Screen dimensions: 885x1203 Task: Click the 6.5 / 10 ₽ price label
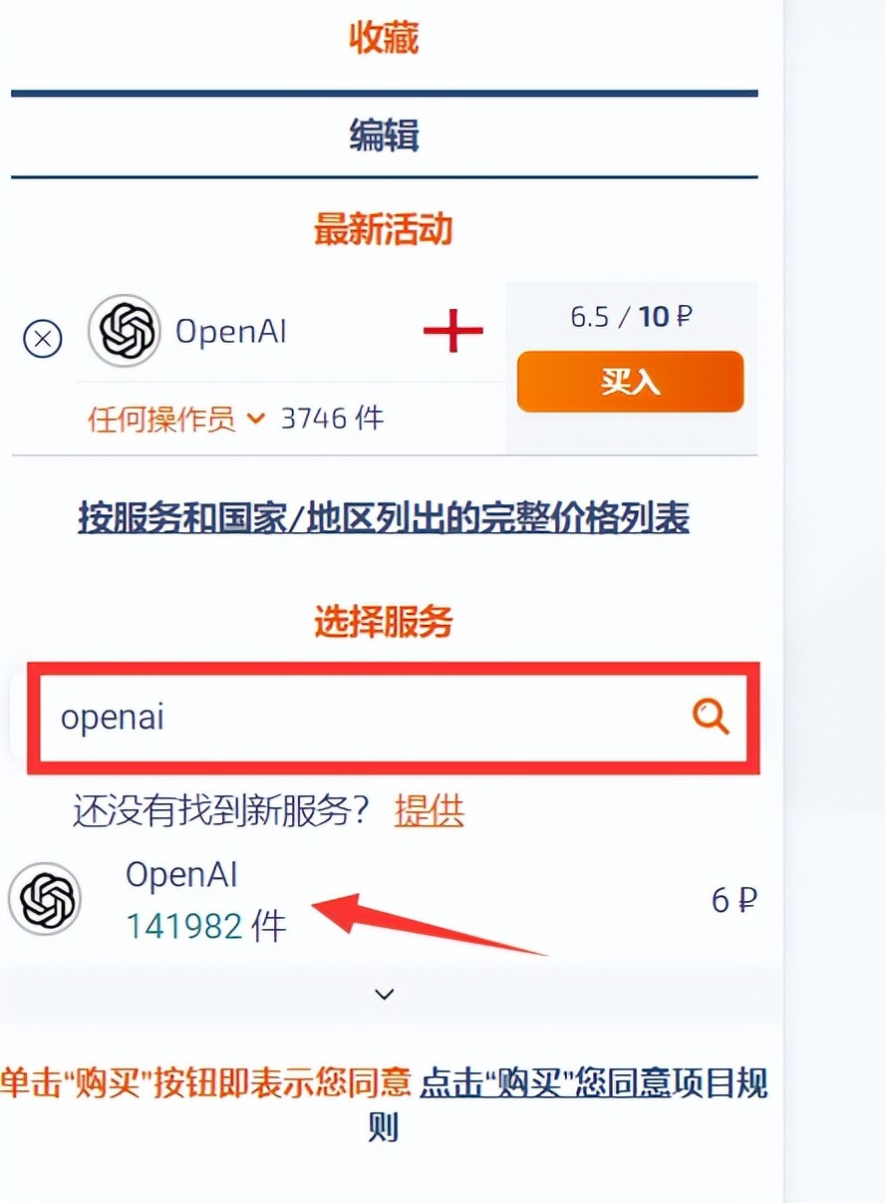[632, 317]
